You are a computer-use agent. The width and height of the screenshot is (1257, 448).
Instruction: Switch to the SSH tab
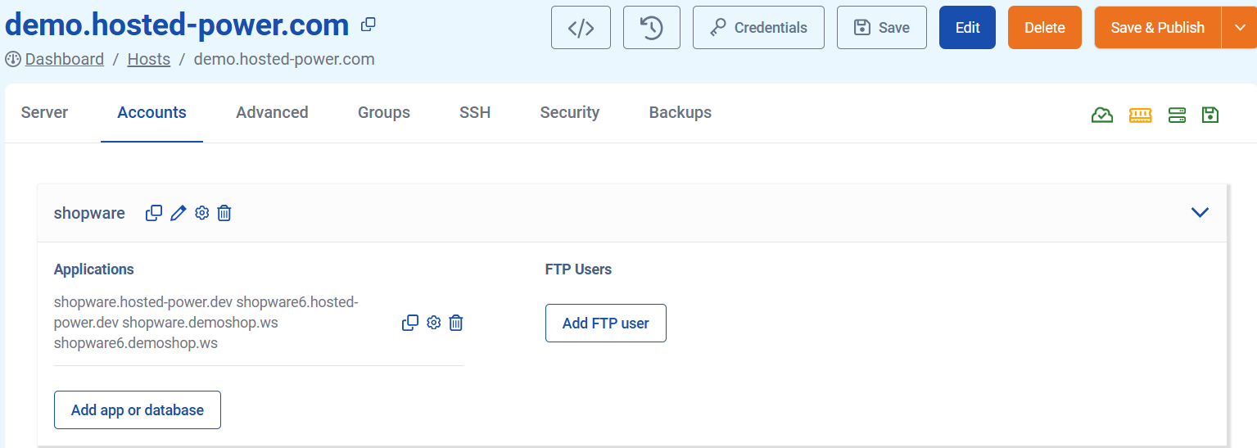coord(475,112)
